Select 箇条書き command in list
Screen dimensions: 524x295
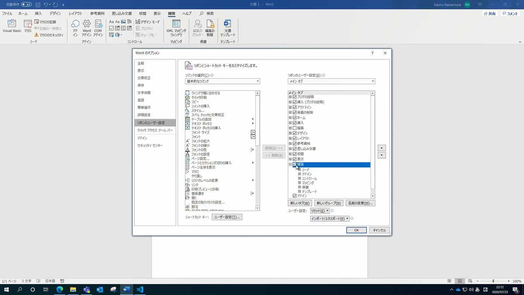point(220,194)
